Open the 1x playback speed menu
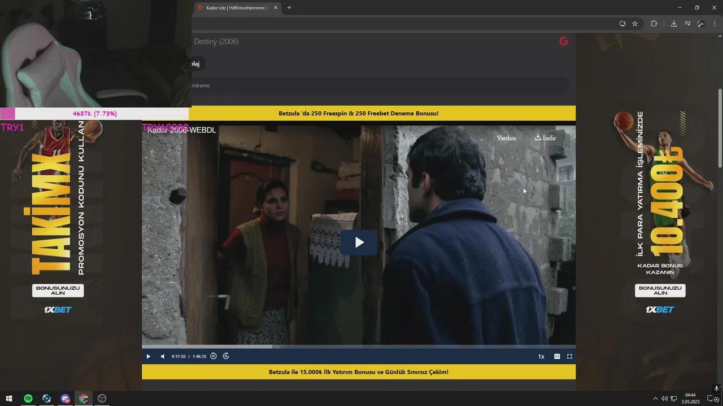The height and width of the screenshot is (406, 723). pyautogui.click(x=541, y=356)
